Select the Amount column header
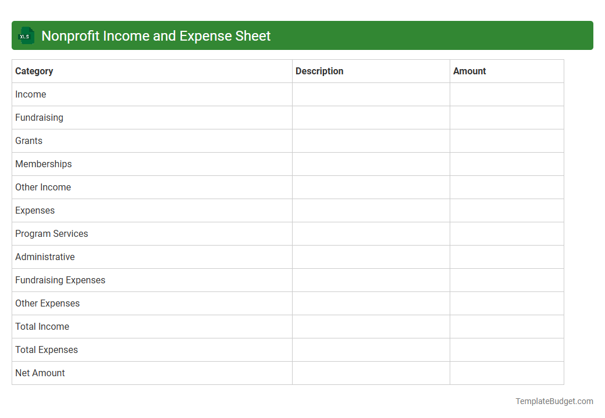Screen dimensions: 605x418 coord(469,71)
